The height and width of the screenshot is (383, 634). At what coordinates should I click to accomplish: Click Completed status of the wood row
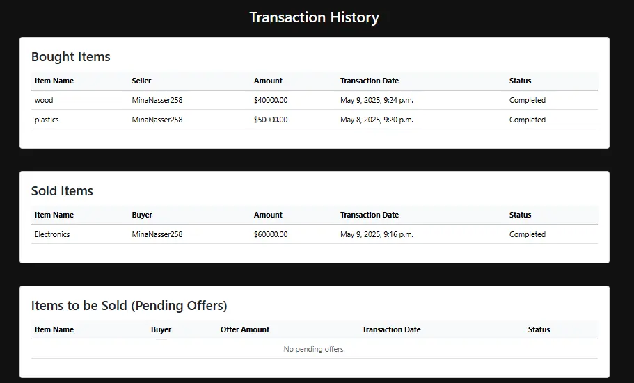(x=528, y=100)
